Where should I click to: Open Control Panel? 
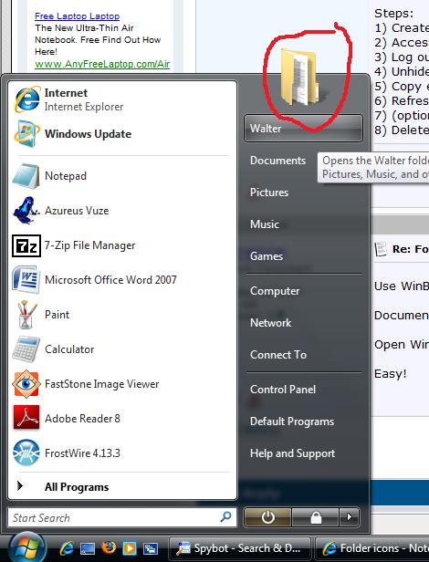pyautogui.click(x=283, y=390)
